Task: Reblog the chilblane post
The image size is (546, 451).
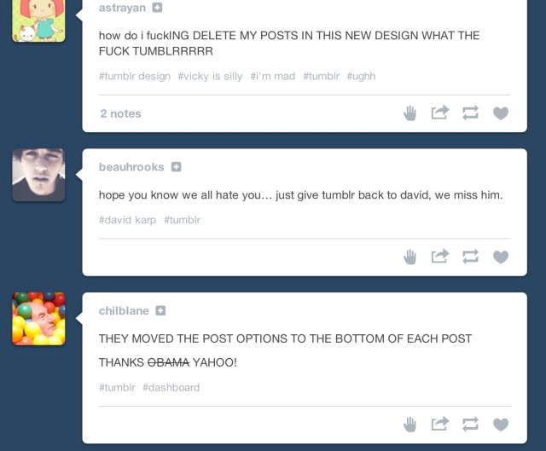Action: click(470, 424)
